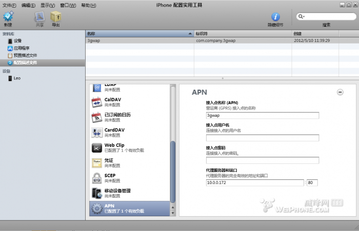Open the CardDAV contacts payload icon
The height and width of the screenshot is (231, 359).
coord(97,133)
